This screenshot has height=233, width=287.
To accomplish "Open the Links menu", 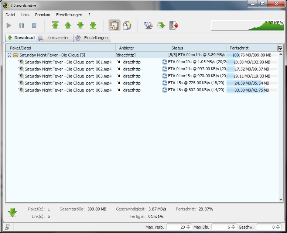I will click(x=25, y=15).
